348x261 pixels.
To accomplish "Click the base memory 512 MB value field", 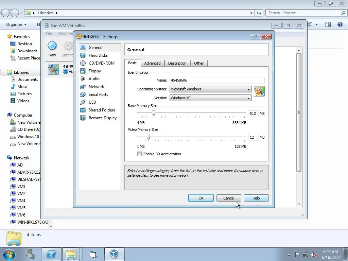I will click(253, 114).
